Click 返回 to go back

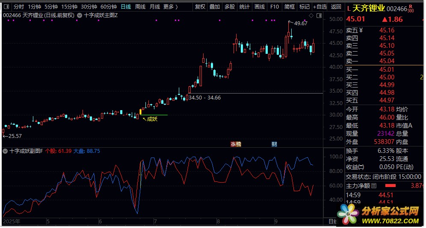click(x=336, y=6)
